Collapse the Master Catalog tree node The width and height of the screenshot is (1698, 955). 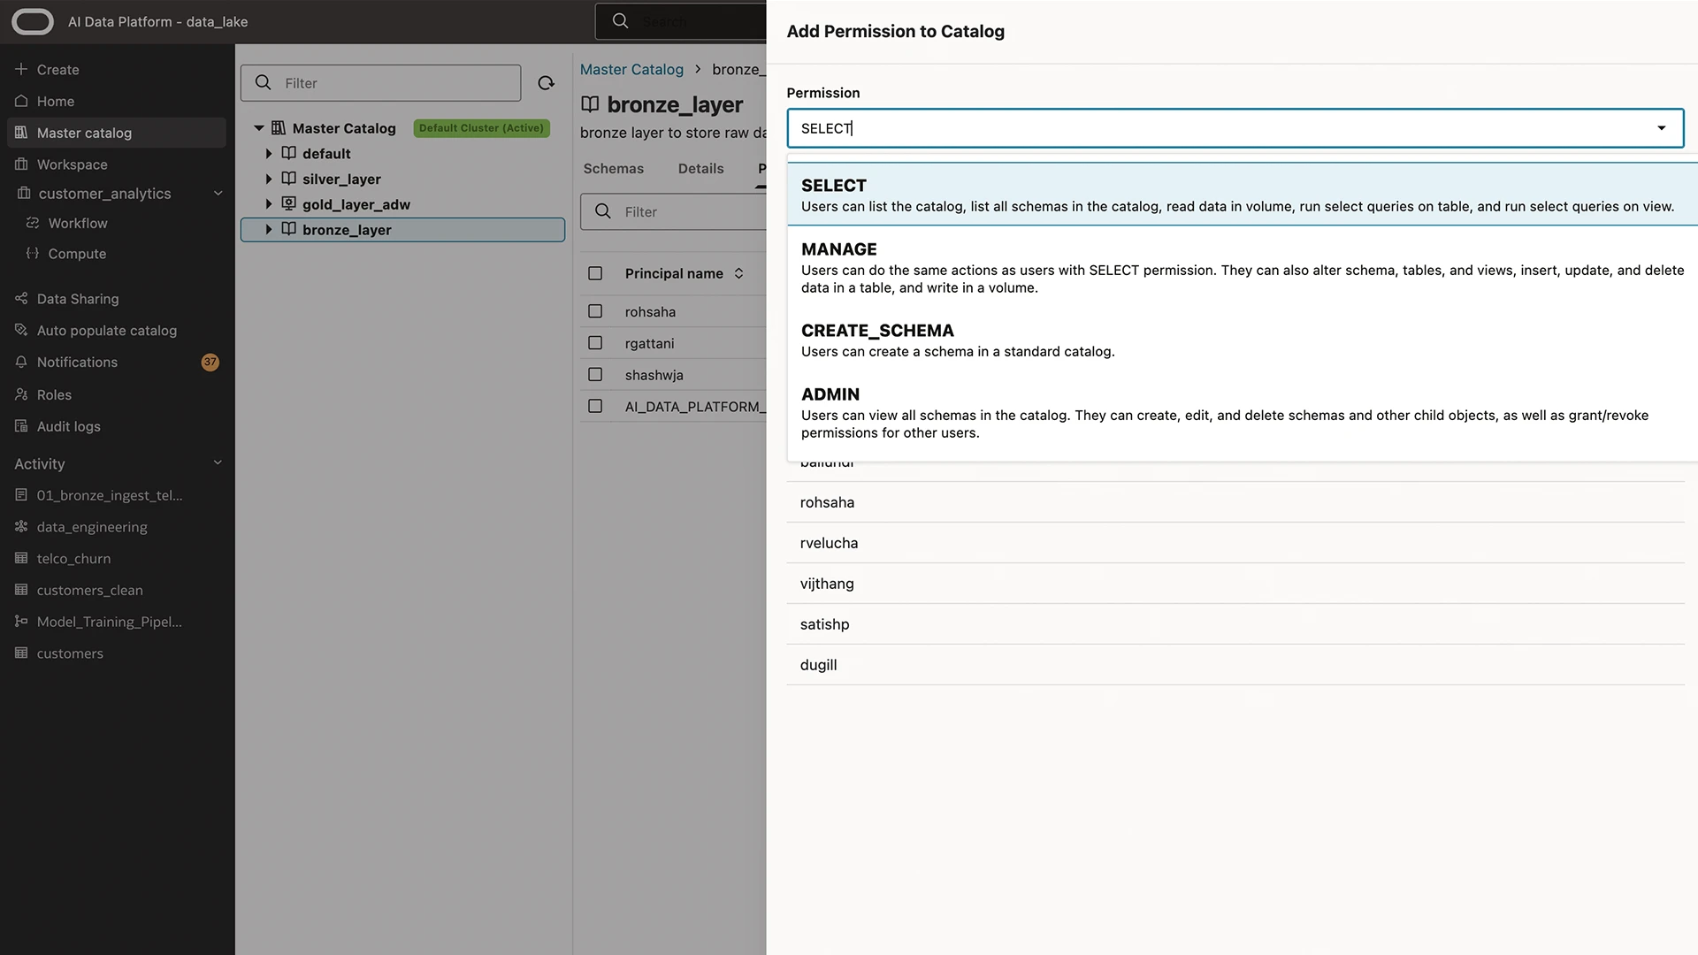point(258,127)
